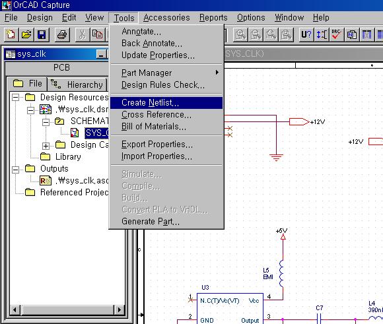Minimize the sys_clk project window

[x=101, y=54]
